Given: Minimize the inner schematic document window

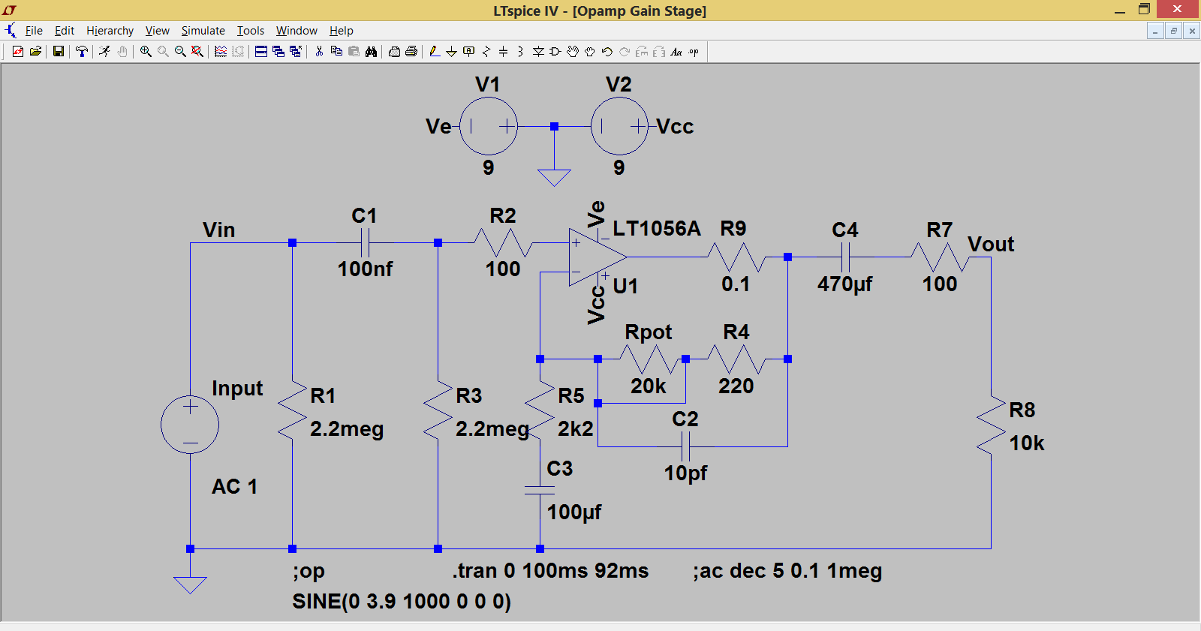Looking at the screenshot, I should click(x=1156, y=31).
